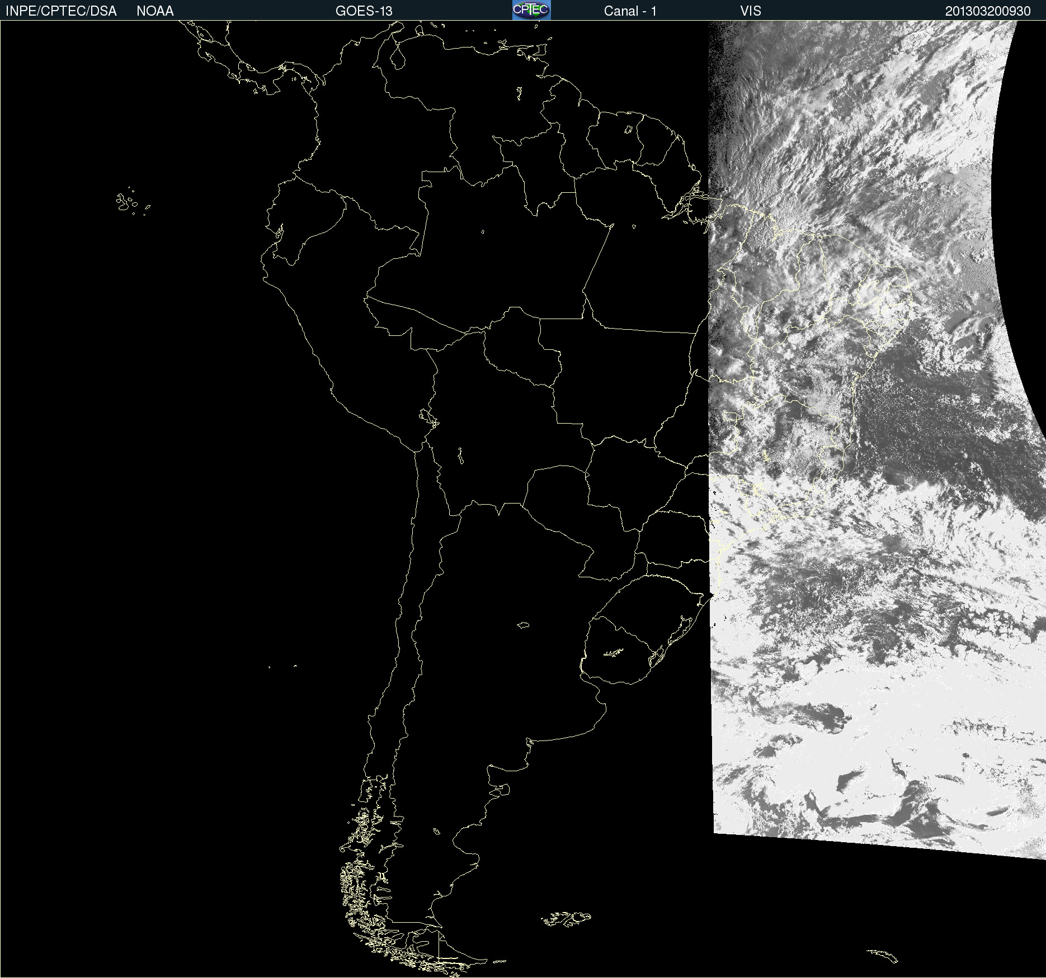Screen dimensions: 1046x978
Task: Click the INPE/CPTEC/DSA header text
Action: pos(61,11)
